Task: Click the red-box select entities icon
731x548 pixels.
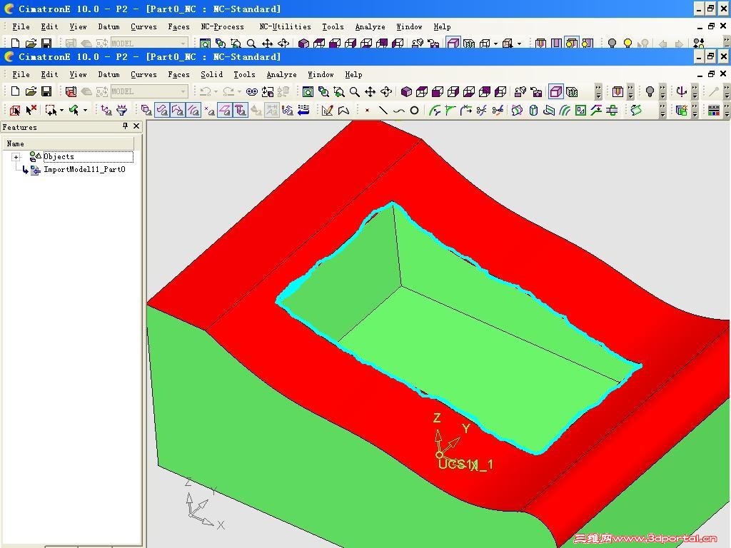Action: coord(15,111)
